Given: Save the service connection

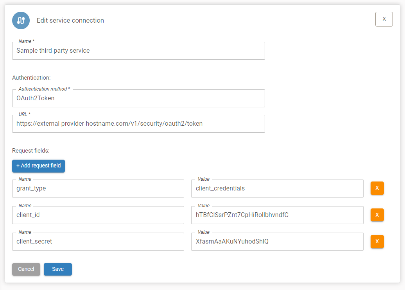Looking at the screenshot, I should [x=57, y=269].
